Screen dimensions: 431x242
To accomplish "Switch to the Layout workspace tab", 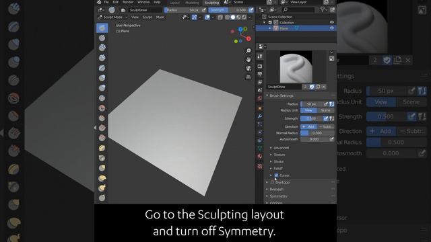I will pyautogui.click(x=174, y=3).
